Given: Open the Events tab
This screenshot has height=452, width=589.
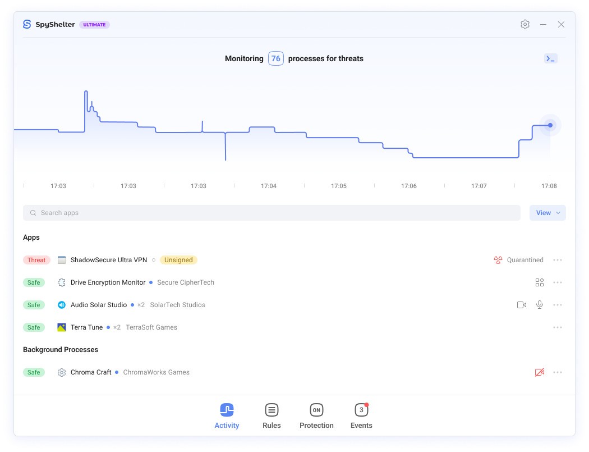Looking at the screenshot, I should tap(361, 416).
